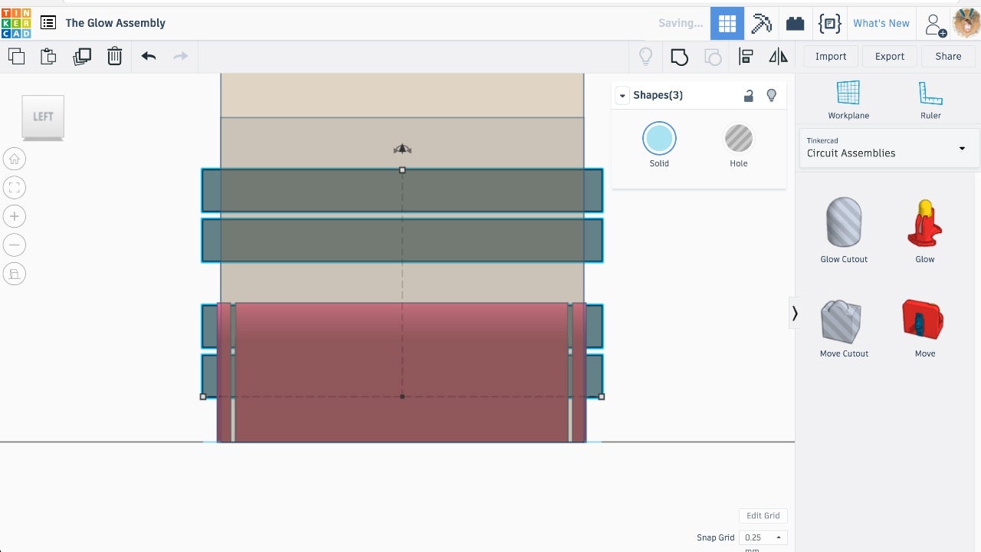
Task: Click the bottom-right corner selection handle
Action: click(602, 397)
